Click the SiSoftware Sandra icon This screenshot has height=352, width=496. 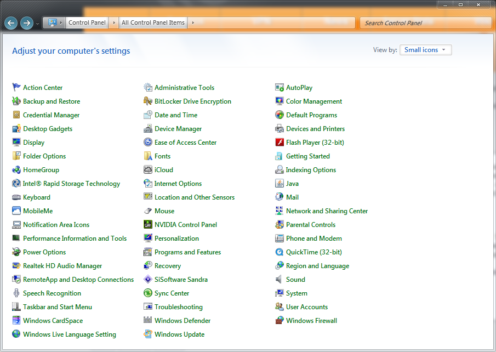point(148,279)
